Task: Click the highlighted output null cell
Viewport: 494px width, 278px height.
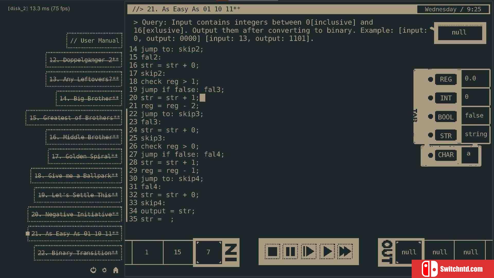Action: click(x=409, y=252)
